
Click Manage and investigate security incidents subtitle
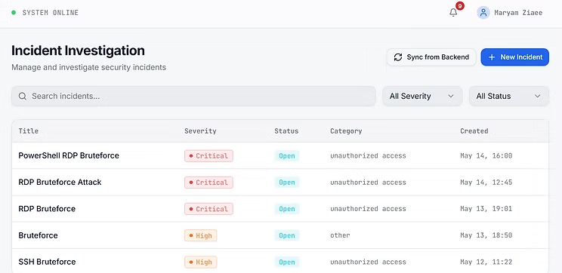pyautogui.click(x=89, y=67)
